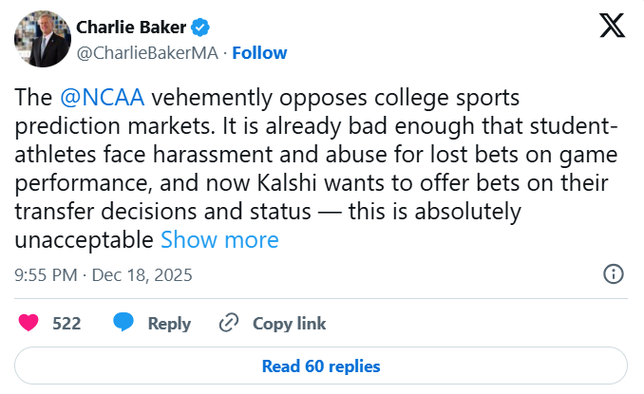The image size is (644, 394).
Task: Follow Charlie Baker
Action: click(259, 52)
